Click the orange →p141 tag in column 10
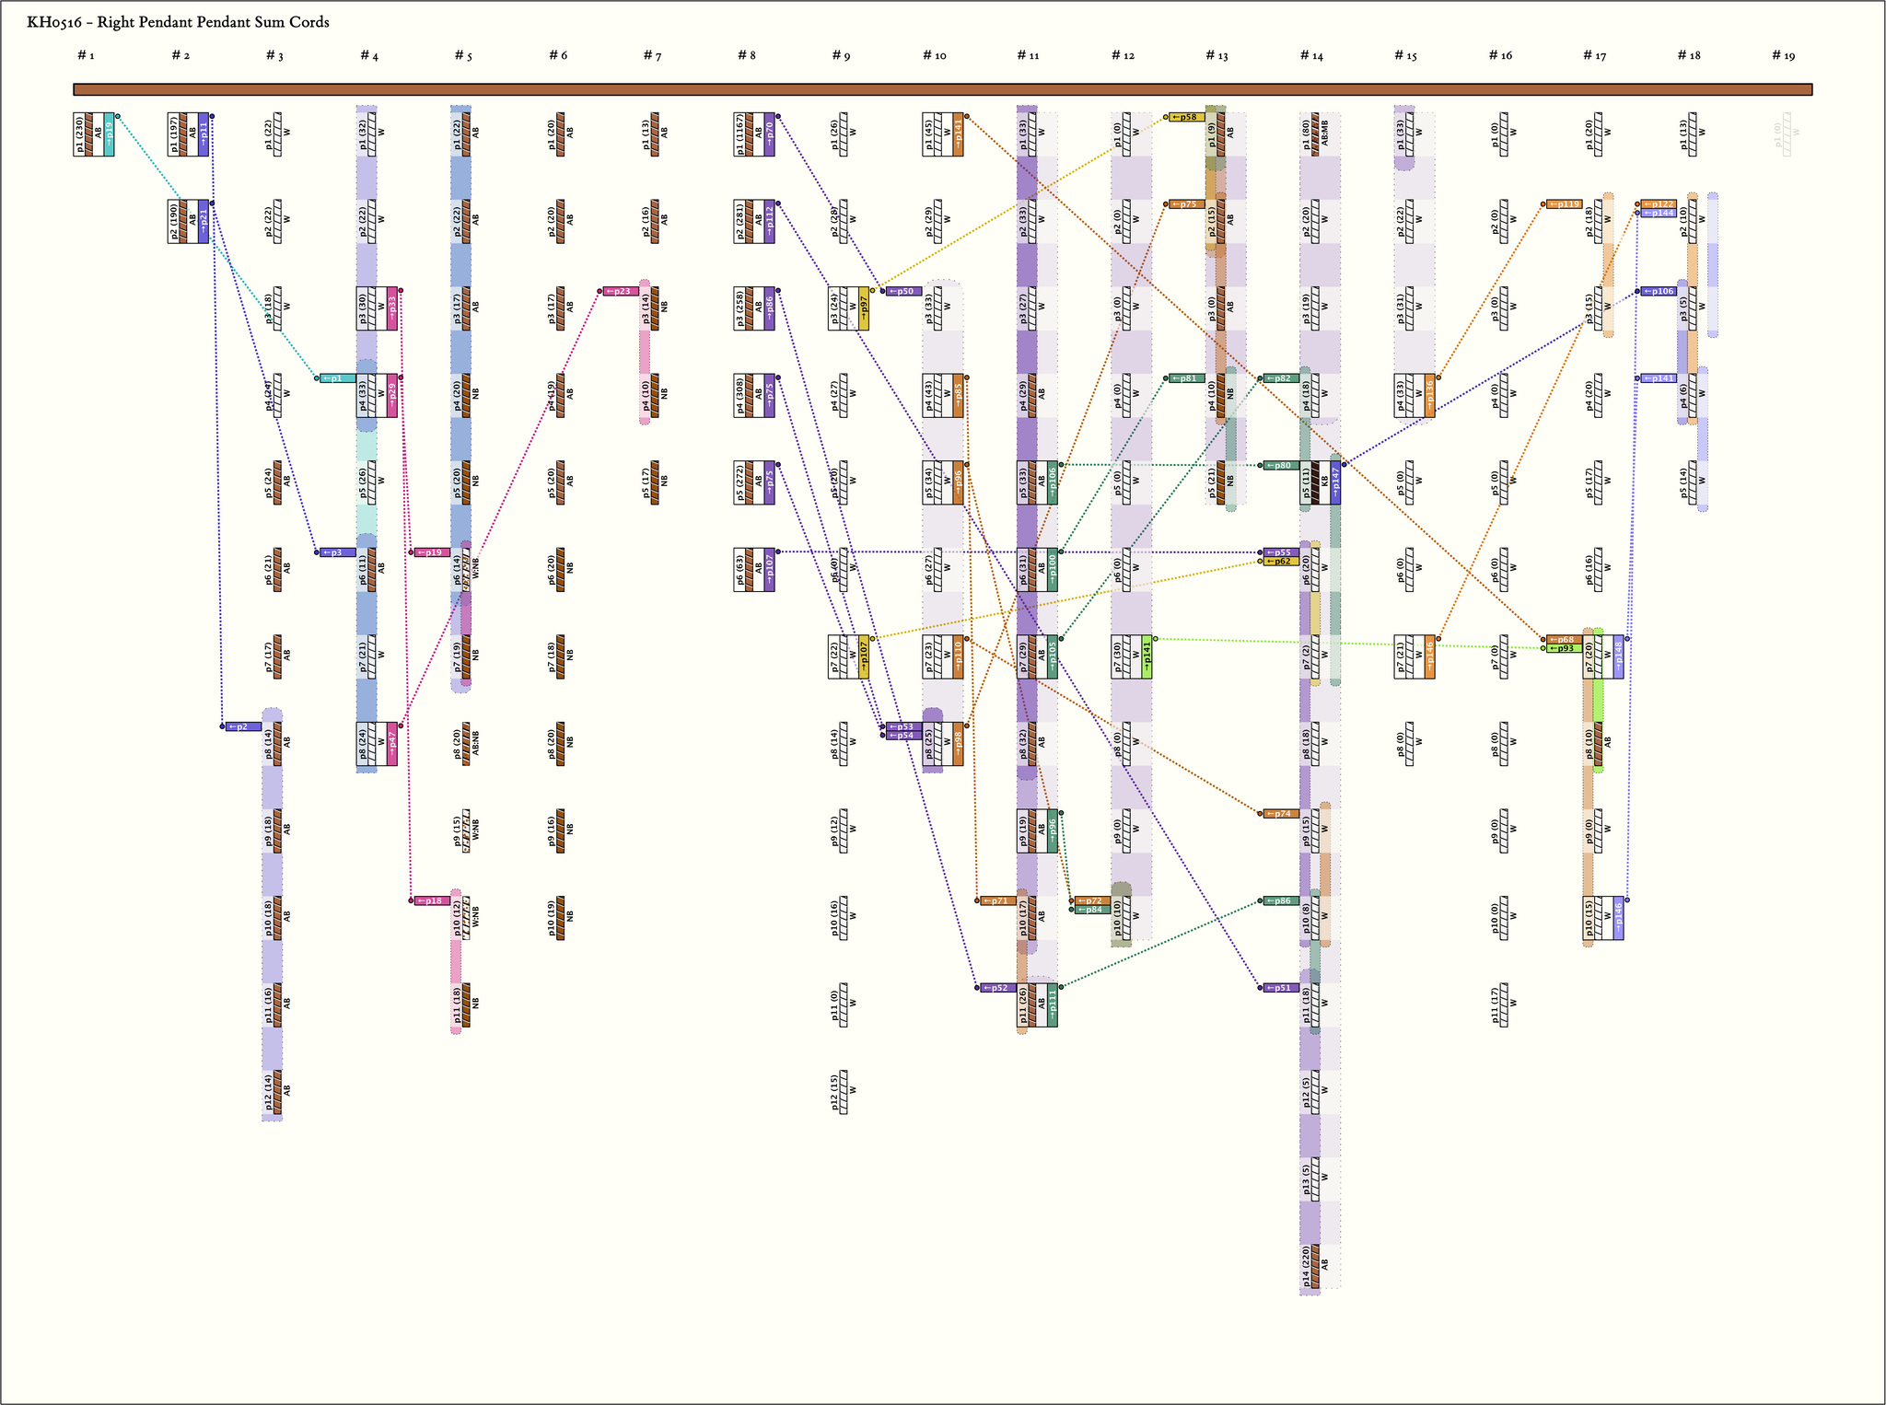 (x=958, y=134)
